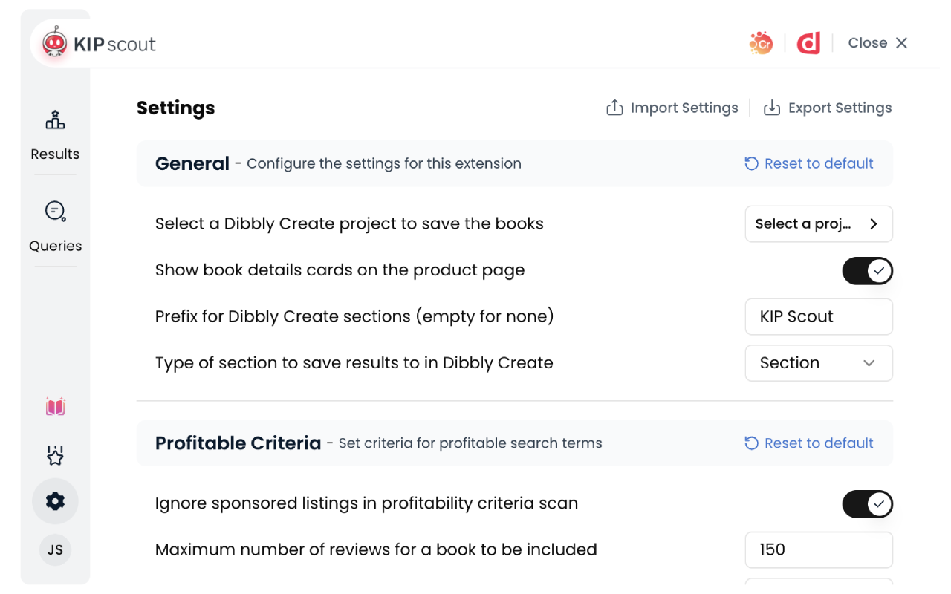Open the orange Cr extension icon
The image size is (951, 594).
pyautogui.click(x=761, y=43)
